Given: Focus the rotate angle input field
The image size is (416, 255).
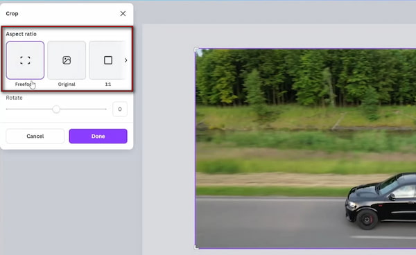Looking at the screenshot, I should 120,109.
